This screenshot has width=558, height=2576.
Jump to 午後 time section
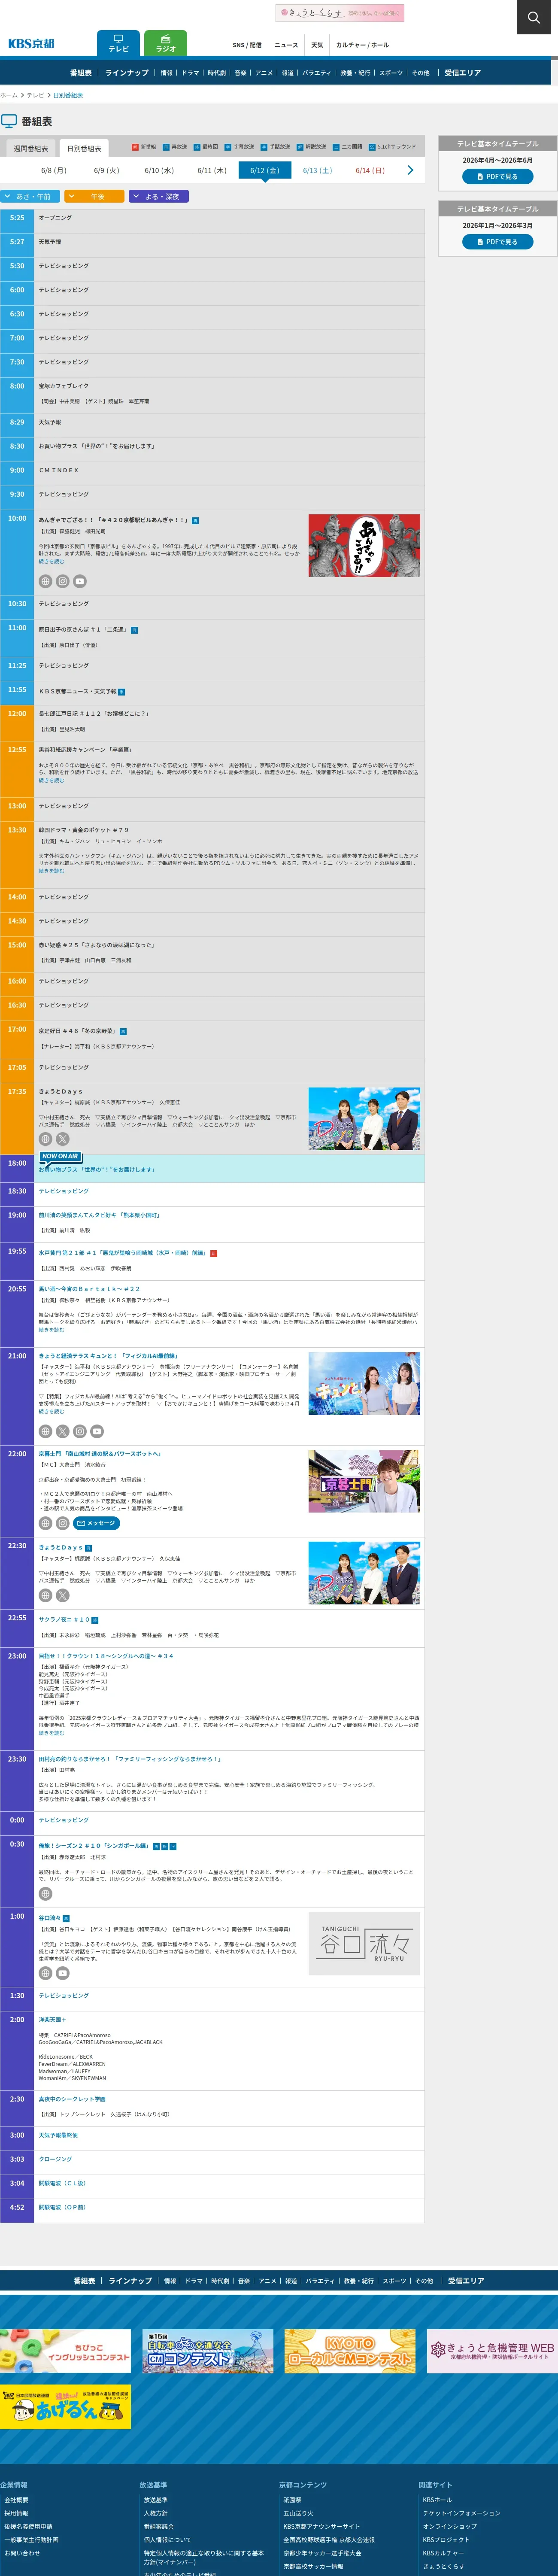[x=94, y=196]
